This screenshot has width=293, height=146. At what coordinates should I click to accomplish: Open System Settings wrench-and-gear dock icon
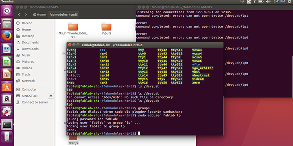7,112
